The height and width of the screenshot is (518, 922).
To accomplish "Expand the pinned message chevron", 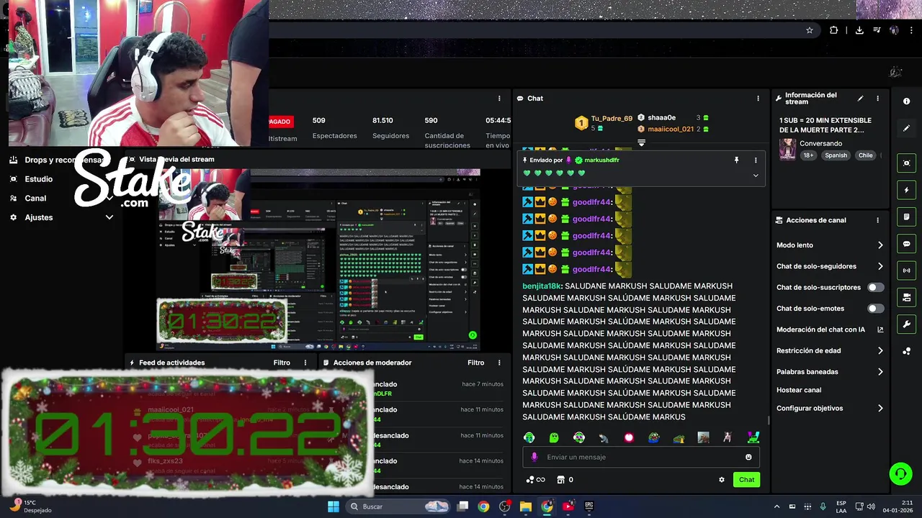I will (756, 176).
